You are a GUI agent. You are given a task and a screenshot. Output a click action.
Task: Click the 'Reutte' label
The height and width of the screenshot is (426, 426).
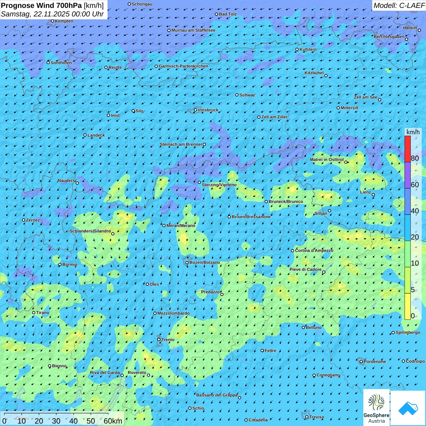tap(115, 68)
